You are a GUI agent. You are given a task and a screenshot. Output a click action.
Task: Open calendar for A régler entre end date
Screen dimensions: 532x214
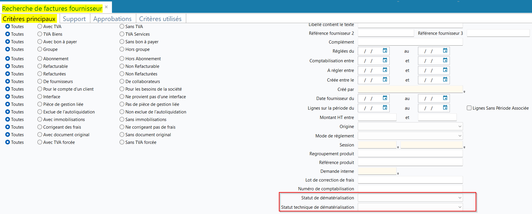coord(445,70)
